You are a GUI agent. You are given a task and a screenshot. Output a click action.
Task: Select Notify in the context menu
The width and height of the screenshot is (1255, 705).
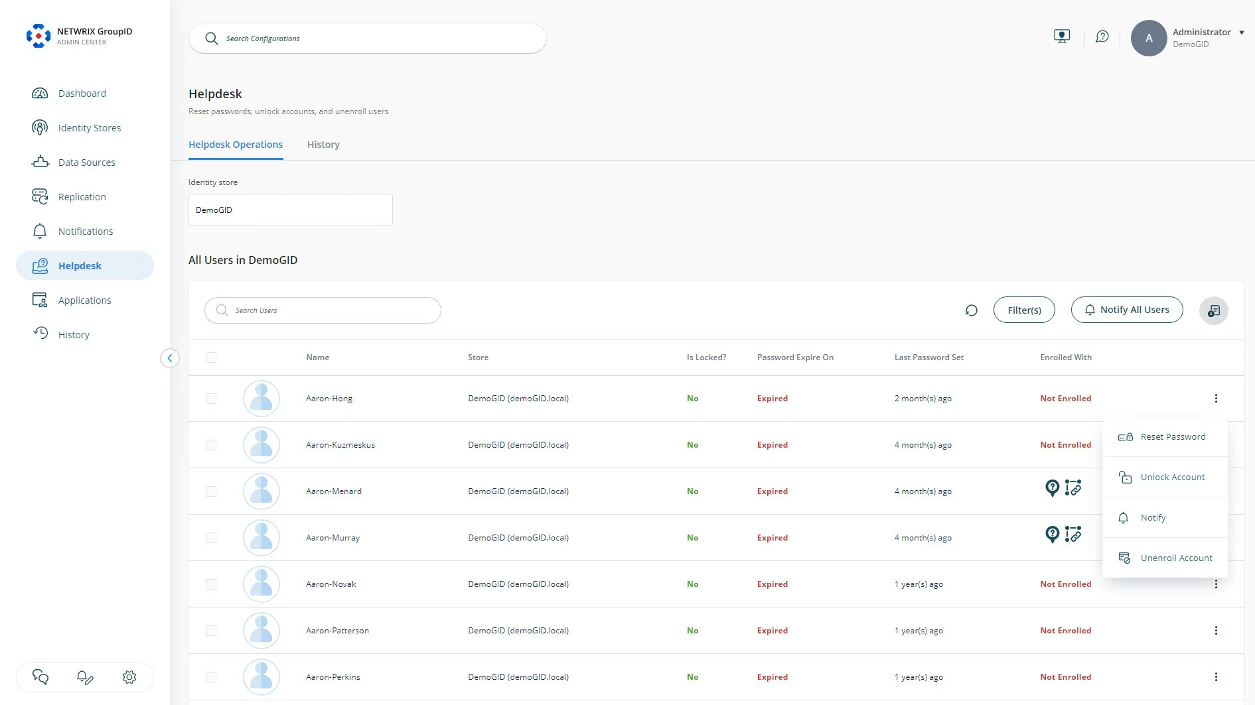tap(1165, 517)
